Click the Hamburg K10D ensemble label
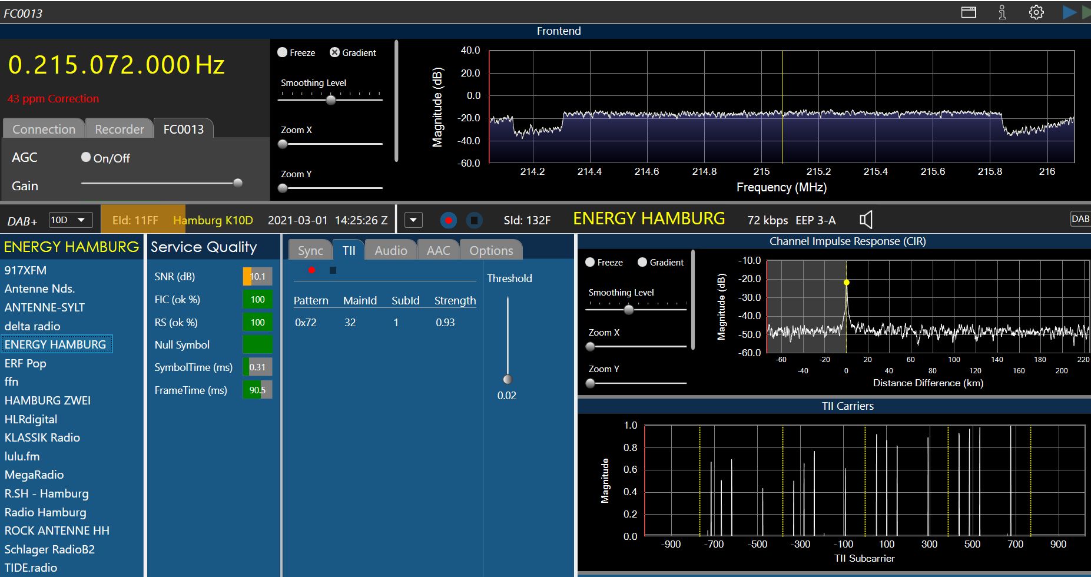This screenshot has height=577, width=1091. pyautogui.click(x=213, y=220)
